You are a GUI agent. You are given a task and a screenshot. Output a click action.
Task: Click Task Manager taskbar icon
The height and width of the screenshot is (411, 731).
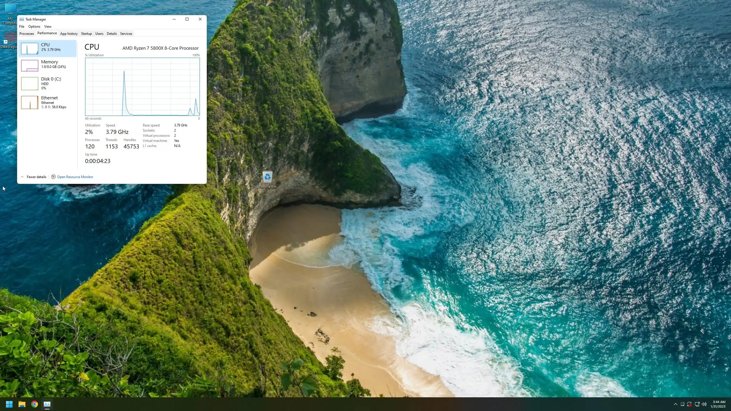pos(47,404)
